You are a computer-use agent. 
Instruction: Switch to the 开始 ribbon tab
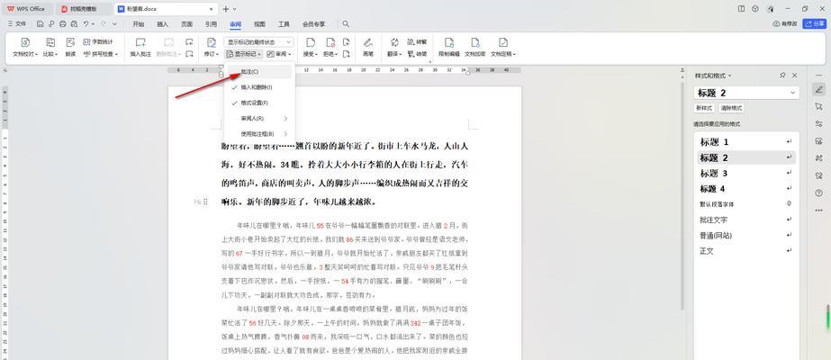pyautogui.click(x=139, y=23)
